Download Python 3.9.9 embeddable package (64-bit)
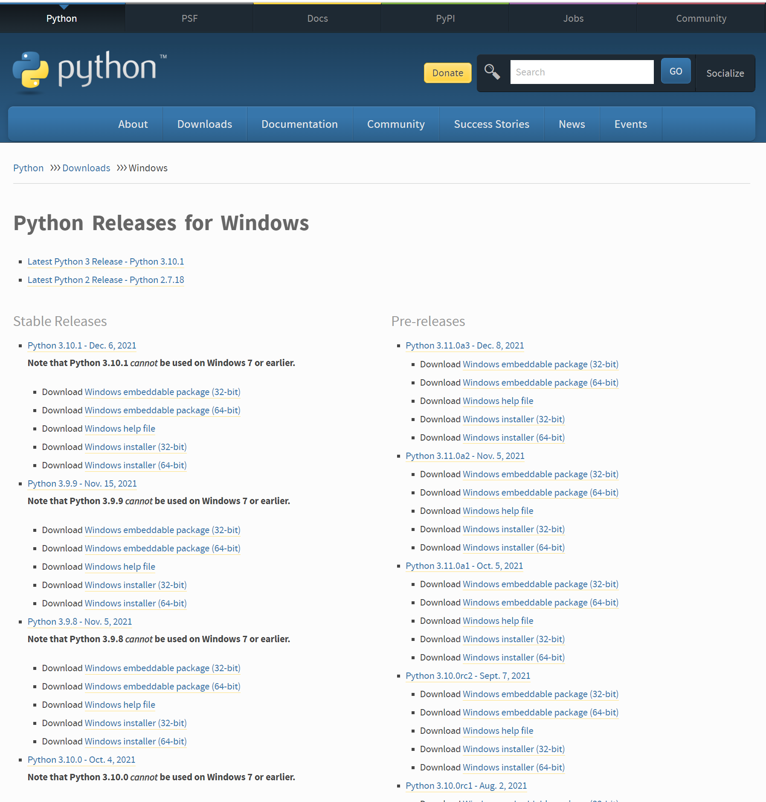This screenshot has width=766, height=802. pyautogui.click(x=162, y=548)
